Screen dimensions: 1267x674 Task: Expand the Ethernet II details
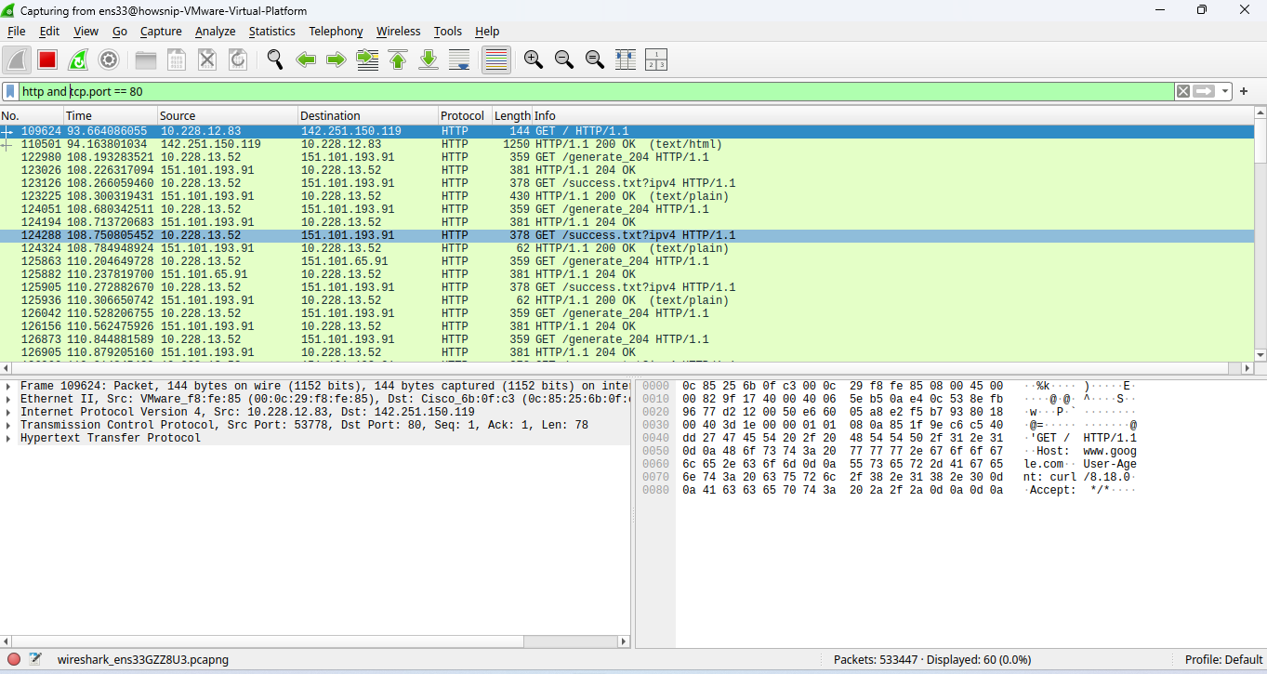[8, 399]
